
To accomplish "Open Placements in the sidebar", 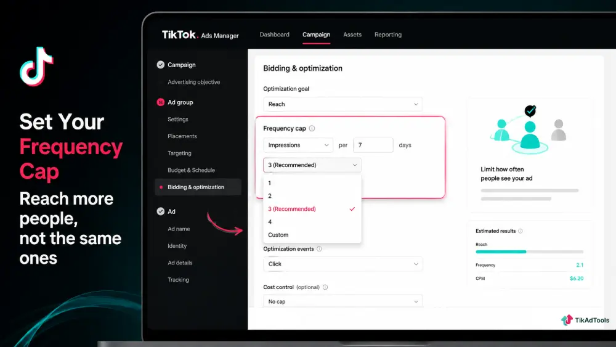I will (182, 136).
